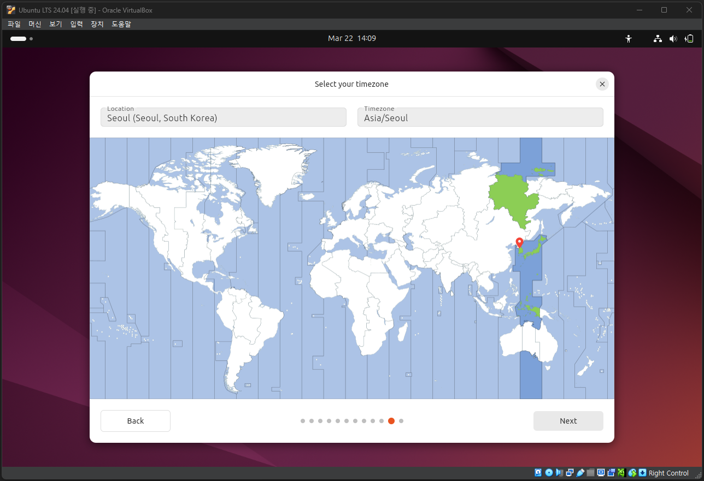
Task: Click the keyboard capture arrow icon
Action: tap(643, 473)
